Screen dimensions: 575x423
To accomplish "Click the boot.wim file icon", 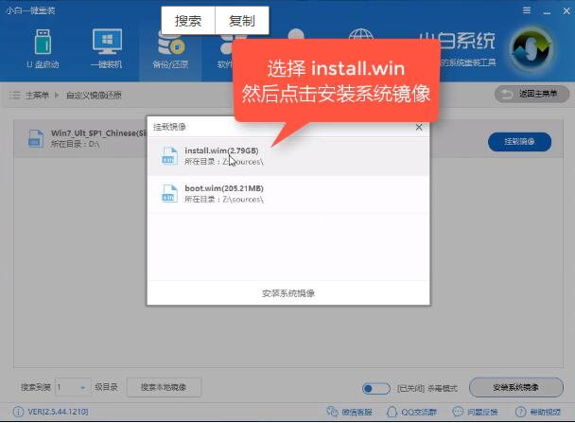I will point(168,194).
